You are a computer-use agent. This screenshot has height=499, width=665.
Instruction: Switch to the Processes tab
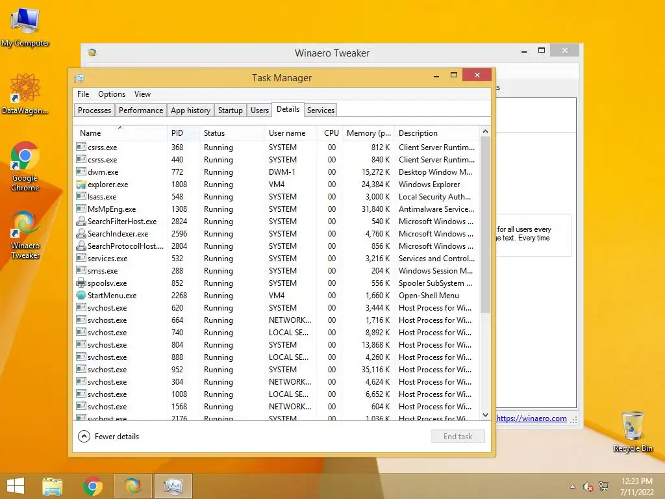[x=94, y=110]
